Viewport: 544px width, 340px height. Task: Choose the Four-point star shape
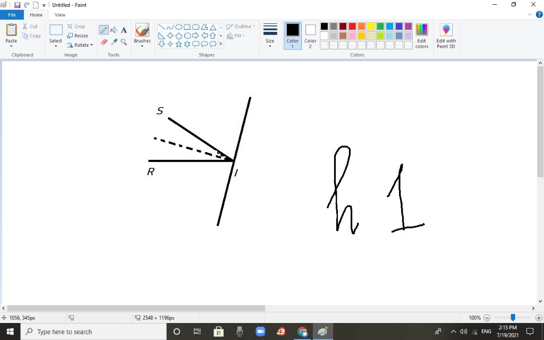170,44
